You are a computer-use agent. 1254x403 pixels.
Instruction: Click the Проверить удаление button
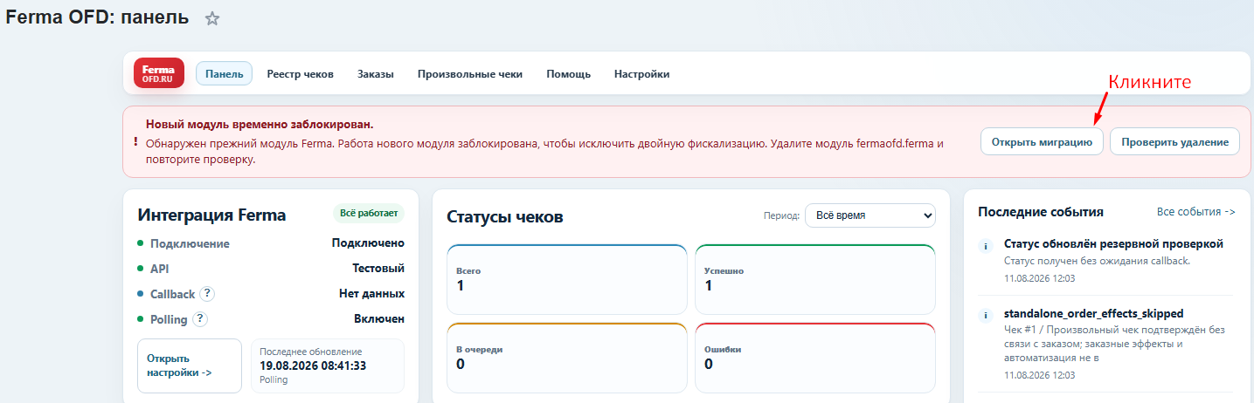coord(1174,141)
